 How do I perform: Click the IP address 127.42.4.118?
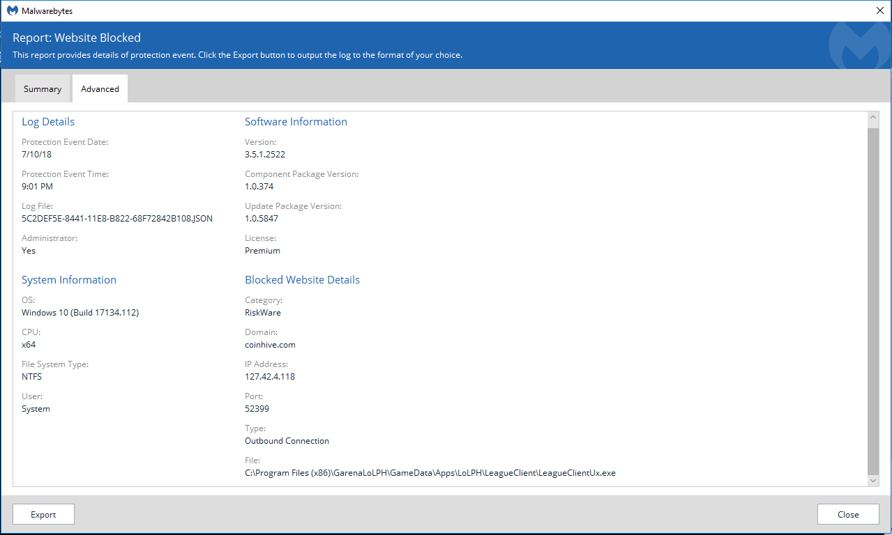pyautogui.click(x=270, y=377)
